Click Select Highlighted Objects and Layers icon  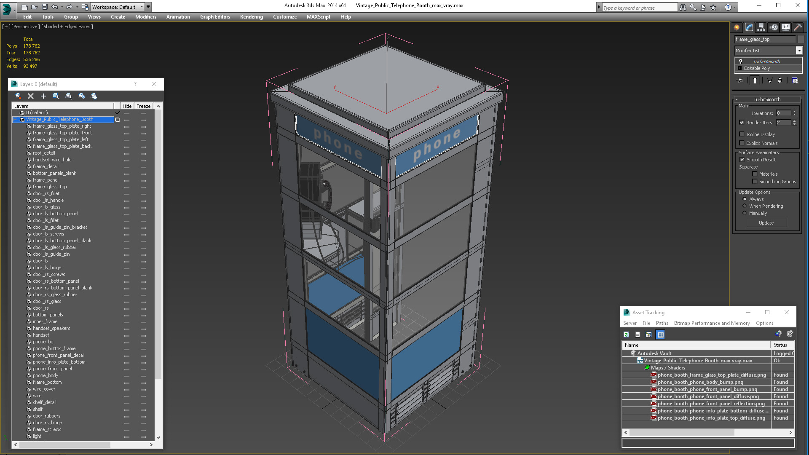[56, 96]
